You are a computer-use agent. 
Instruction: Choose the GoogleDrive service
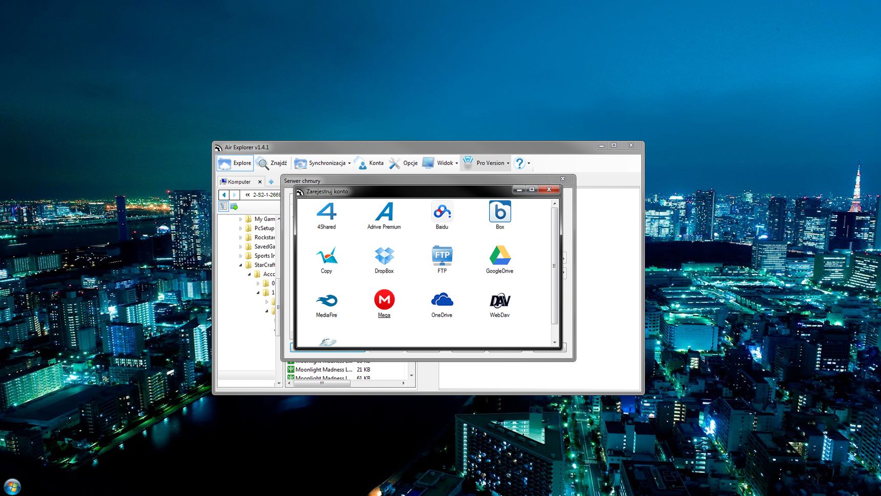(499, 260)
